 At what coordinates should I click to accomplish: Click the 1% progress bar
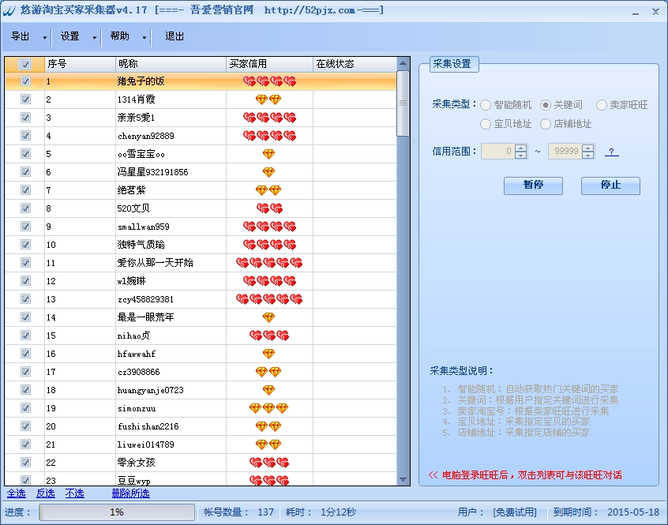tap(115, 512)
